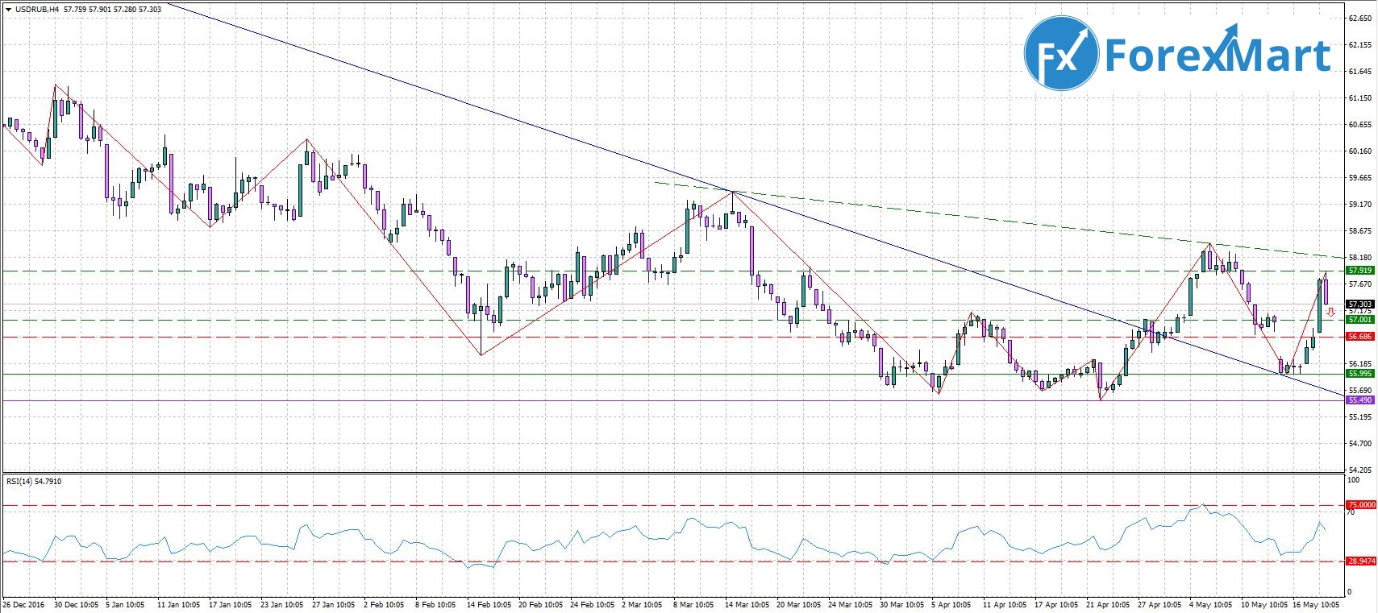The image size is (1378, 613).
Task: Click the 11 Apr 10:05 time label
Action: pyautogui.click(x=1005, y=605)
